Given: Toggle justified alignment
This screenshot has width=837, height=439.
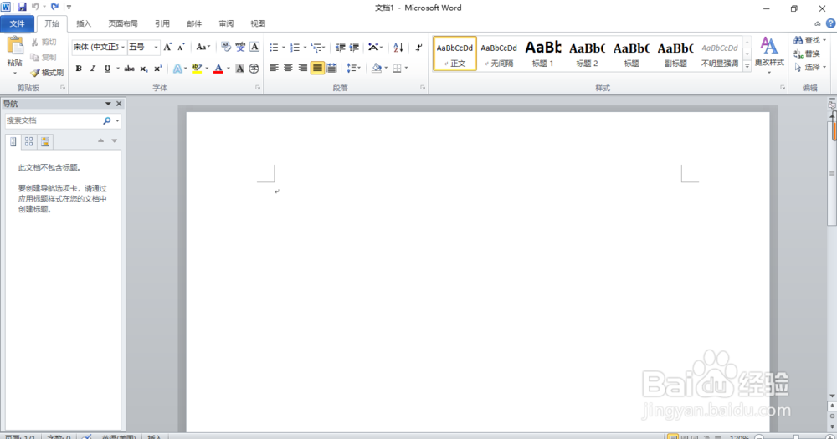Looking at the screenshot, I should (317, 68).
